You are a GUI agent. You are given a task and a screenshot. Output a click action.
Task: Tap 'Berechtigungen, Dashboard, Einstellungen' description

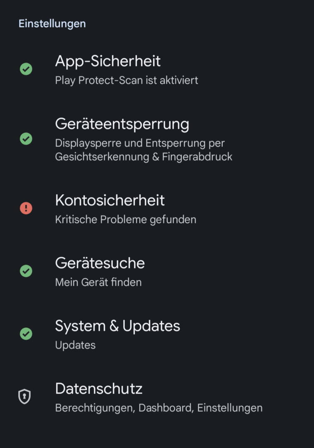click(x=159, y=408)
